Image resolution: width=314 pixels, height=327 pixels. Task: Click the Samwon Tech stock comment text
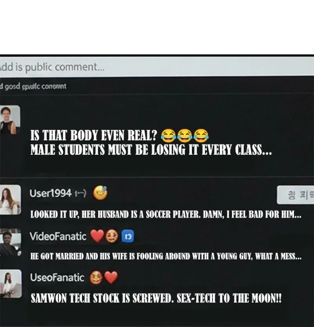pyautogui.click(x=156, y=298)
